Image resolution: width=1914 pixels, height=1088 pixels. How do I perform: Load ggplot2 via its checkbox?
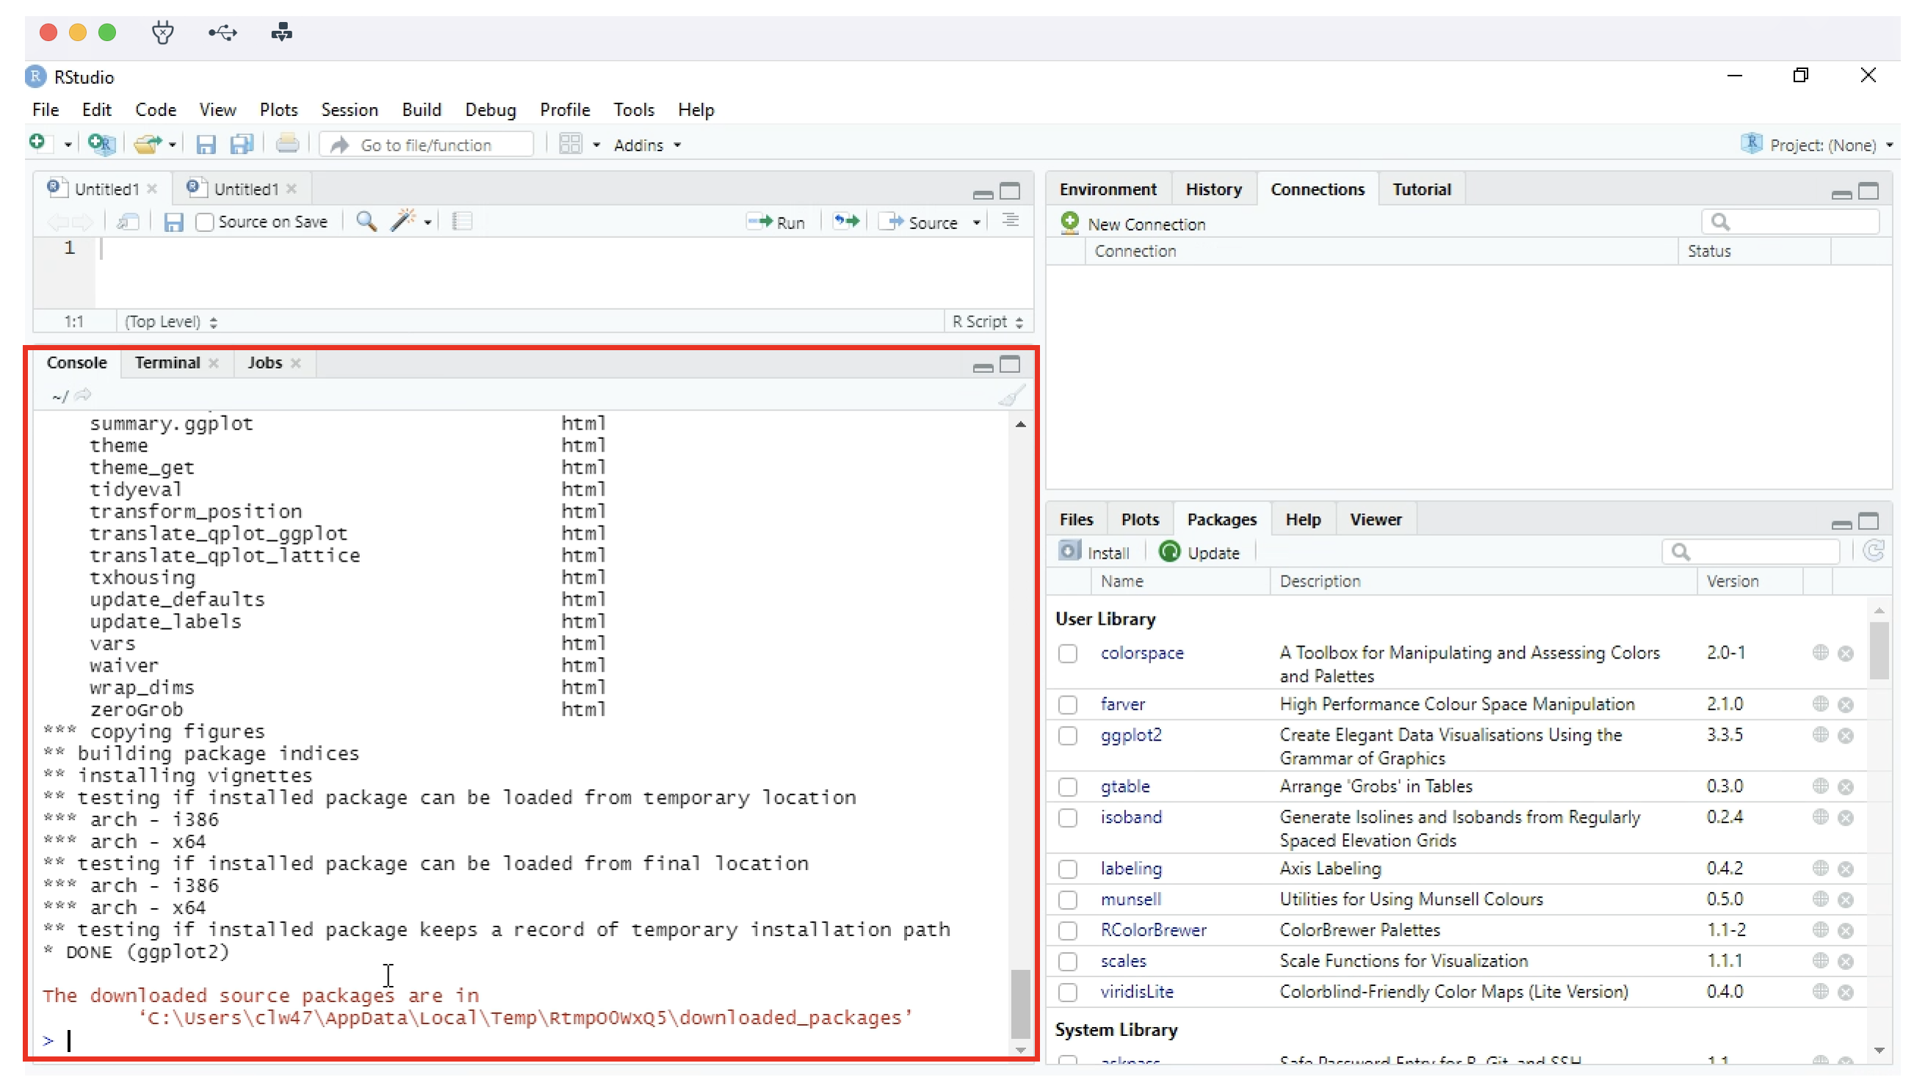[x=1066, y=736]
